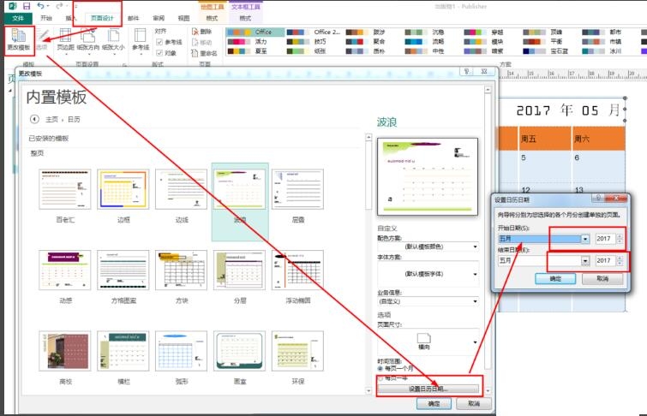The width and height of the screenshot is (647, 416).
Task: Switch to the 邮件 ribbon tab
Action: pyautogui.click(x=134, y=18)
